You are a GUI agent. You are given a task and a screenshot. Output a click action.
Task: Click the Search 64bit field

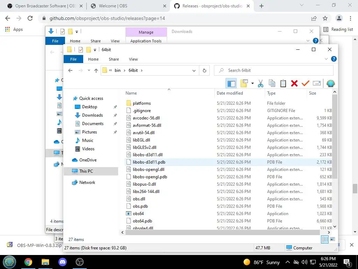273,70
